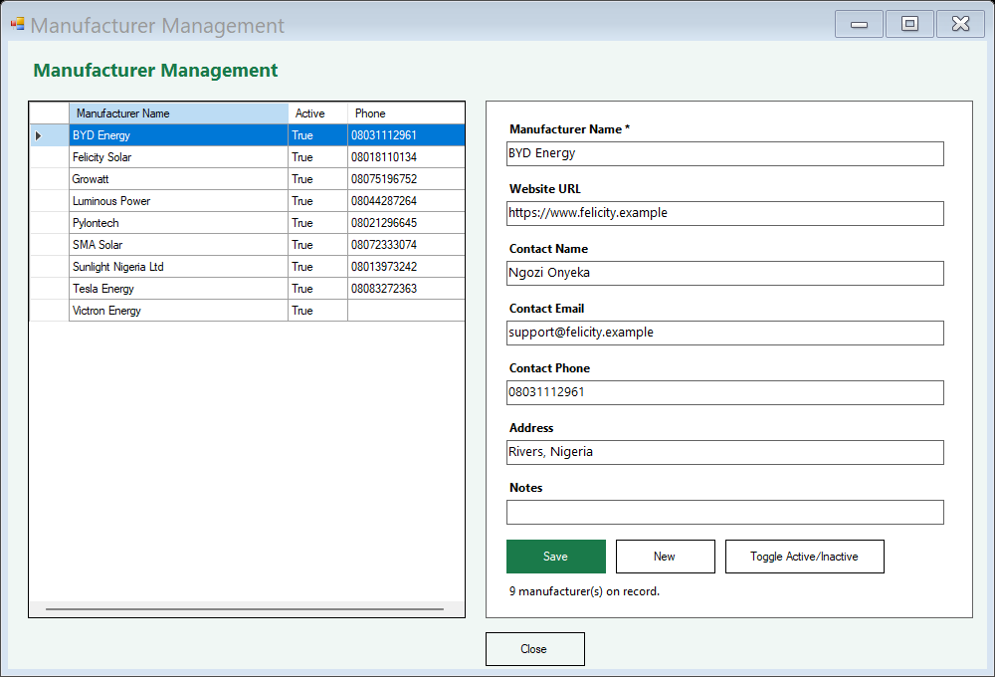Select the BYD Energy row
This screenshot has width=995, height=677.
[248, 135]
